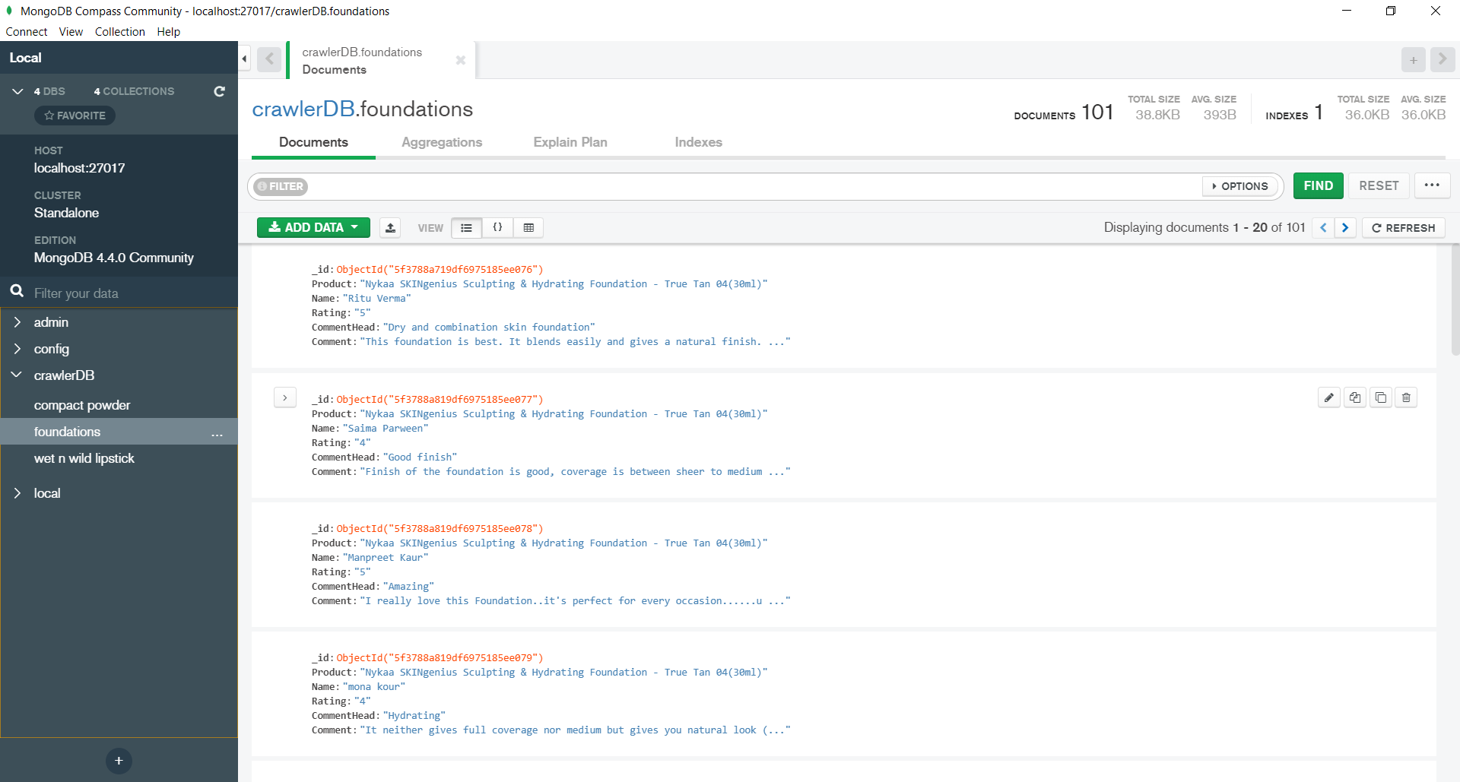Close the crawlerDB.foundations tab
Viewport: 1460px width, 782px height.
coord(460,60)
